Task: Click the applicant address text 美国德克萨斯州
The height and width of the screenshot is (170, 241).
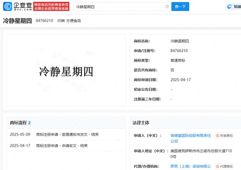Action: click(x=201, y=154)
